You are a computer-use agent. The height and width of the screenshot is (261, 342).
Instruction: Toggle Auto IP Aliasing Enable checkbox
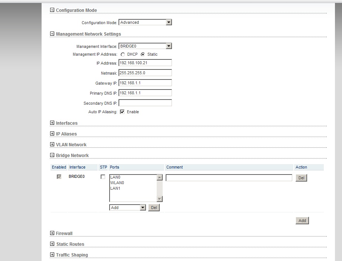122,112
